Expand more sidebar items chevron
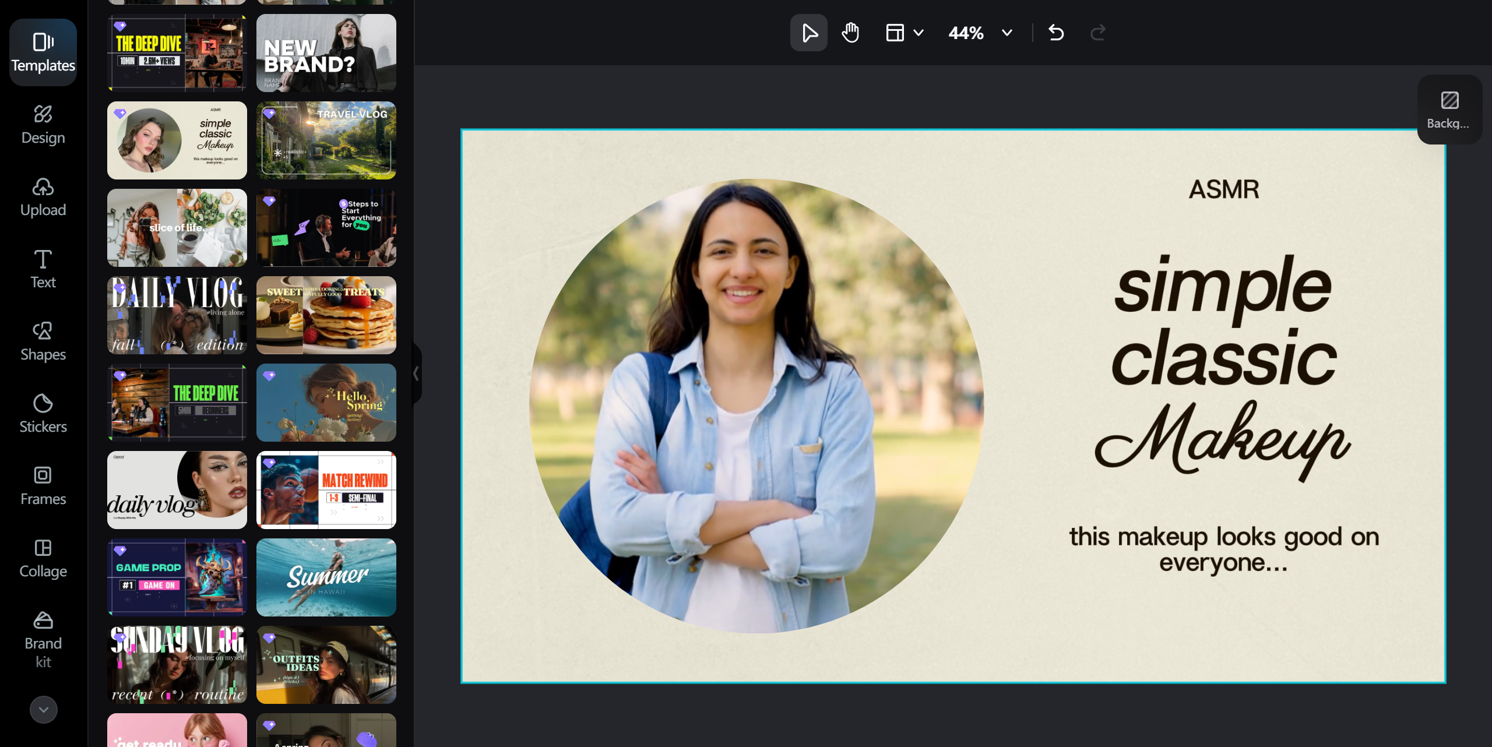1492x747 pixels. click(44, 709)
